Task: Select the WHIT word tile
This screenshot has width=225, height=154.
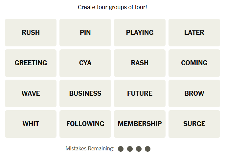Action: click(x=31, y=124)
